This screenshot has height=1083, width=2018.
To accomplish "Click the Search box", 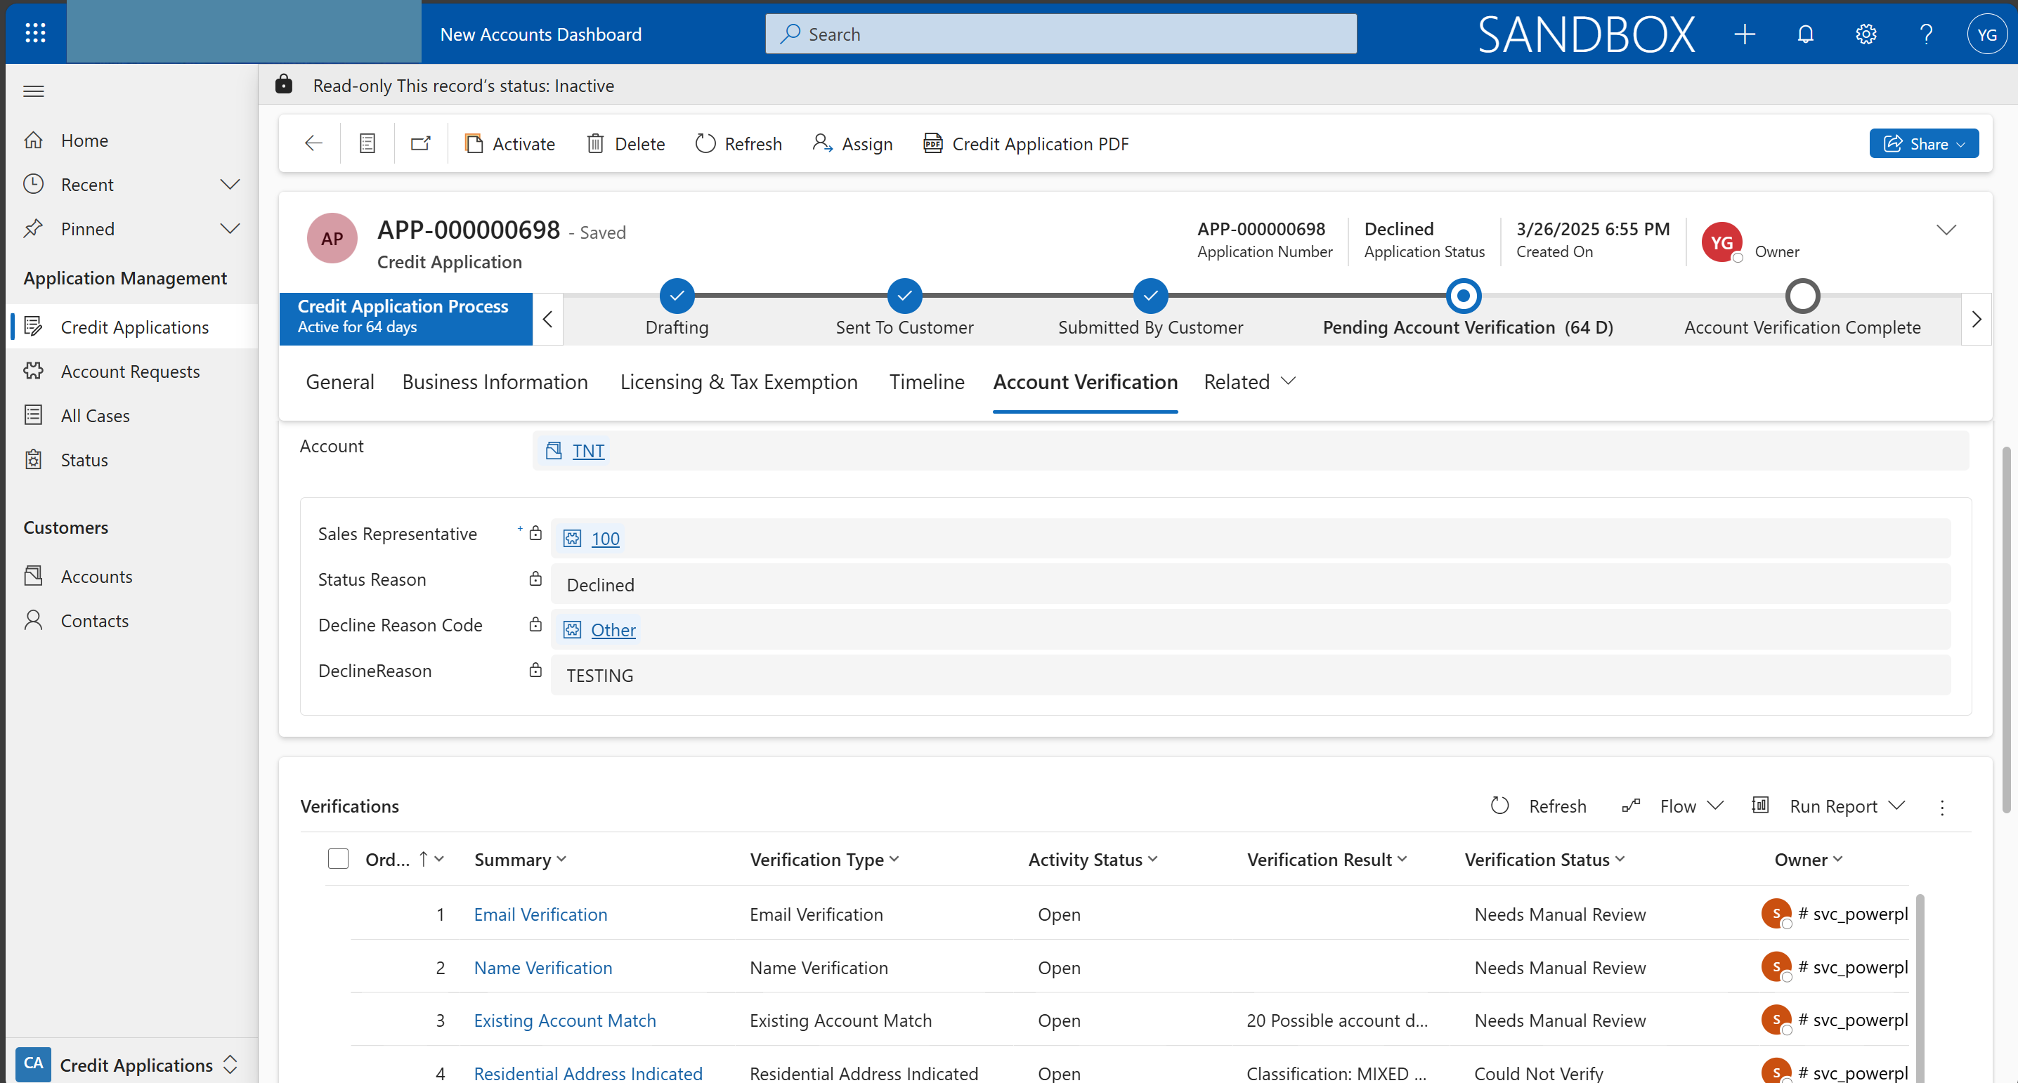I will pyautogui.click(x=1061, y=34).
